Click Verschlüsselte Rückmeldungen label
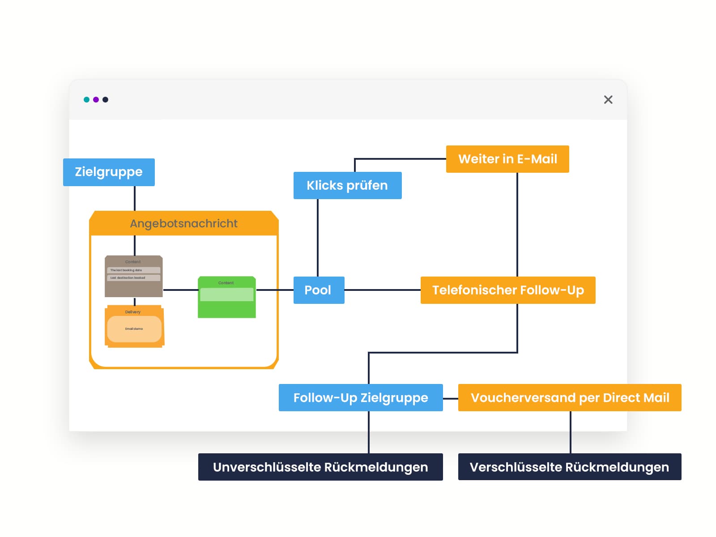The height and width of the screenshot is (537, 716). 569,467
